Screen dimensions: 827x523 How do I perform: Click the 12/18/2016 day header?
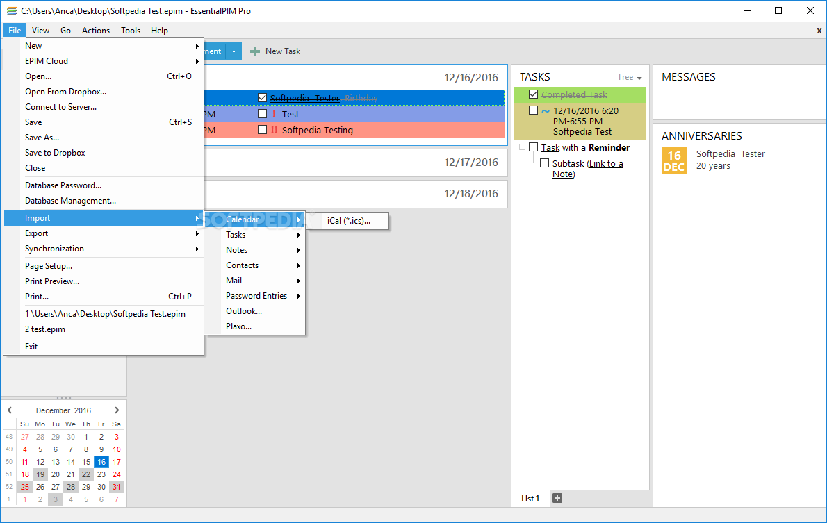pos(471,194)
